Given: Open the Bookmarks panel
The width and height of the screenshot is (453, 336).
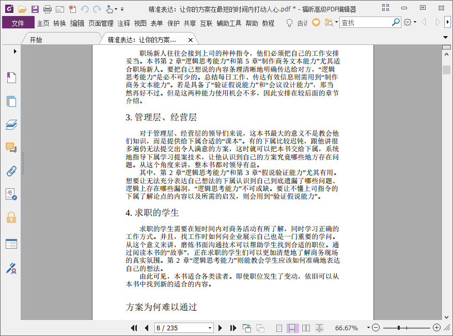Looking at the screenshot, I should click(11, 77).
